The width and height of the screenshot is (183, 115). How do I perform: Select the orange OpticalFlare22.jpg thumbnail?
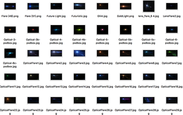tap(10, 100)
